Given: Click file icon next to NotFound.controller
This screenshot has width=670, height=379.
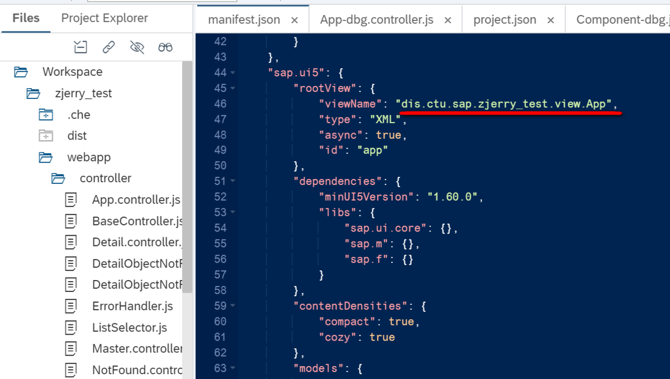Looking at the screenshot, I should point(71,370).
